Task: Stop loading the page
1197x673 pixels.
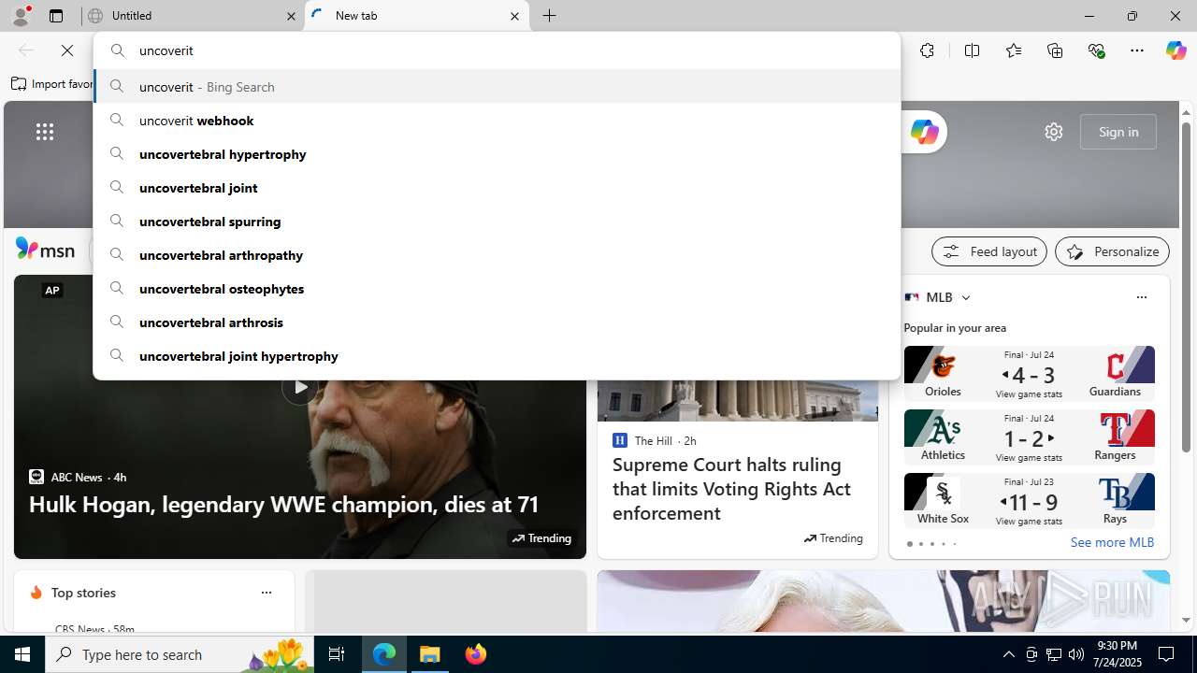Action: [67, 50]
